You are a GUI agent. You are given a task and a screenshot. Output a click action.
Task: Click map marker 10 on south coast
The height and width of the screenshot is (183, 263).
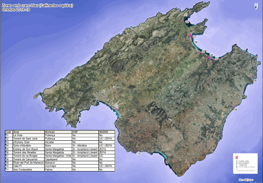pyautogui.click(x=136, y=151)
